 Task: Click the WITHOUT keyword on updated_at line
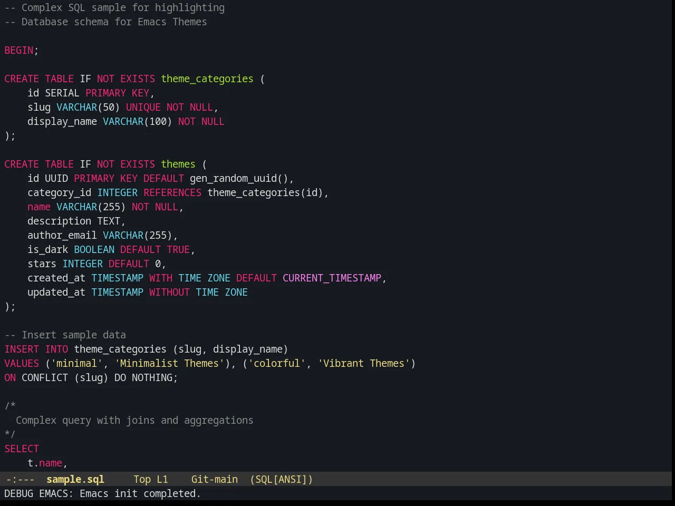(169, 292)
